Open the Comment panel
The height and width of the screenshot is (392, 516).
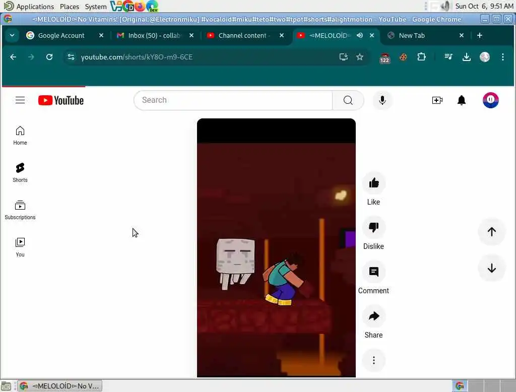tap(373, 272)
